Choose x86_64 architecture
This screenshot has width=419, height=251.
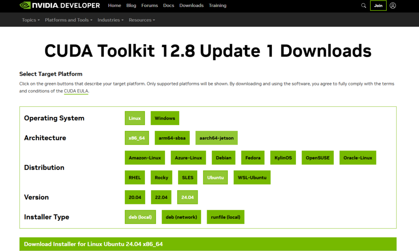tap(137, 138)
